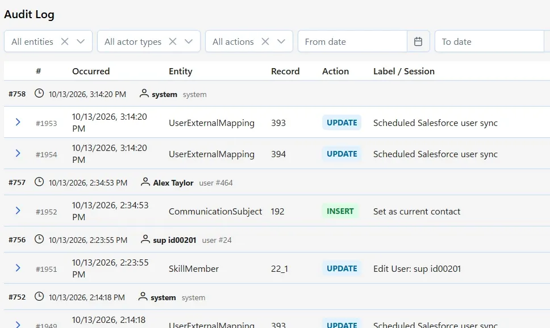The height and width of the screenshot is (328, 550).
Task: Expand audit row #1951
Action: [18, 268]
